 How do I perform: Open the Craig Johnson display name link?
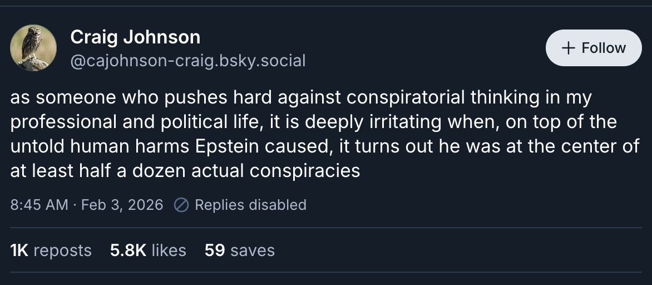click(x=135, y=37)
